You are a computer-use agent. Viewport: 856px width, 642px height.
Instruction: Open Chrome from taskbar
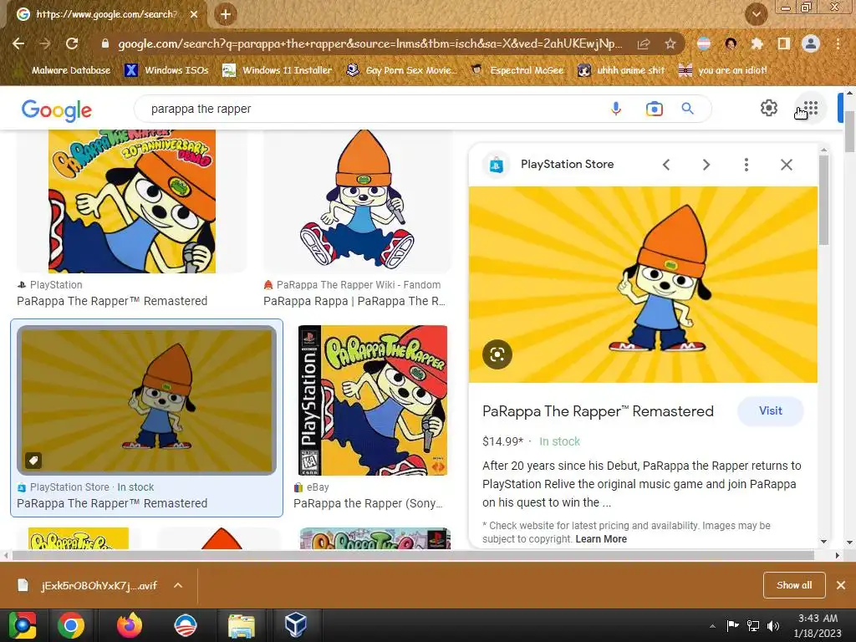tap(71, 625)
